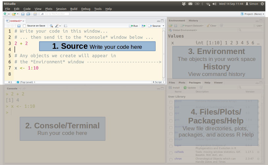Clear the workspace with the Clear button
Screen dimensions: 268x165
point(212,26)
